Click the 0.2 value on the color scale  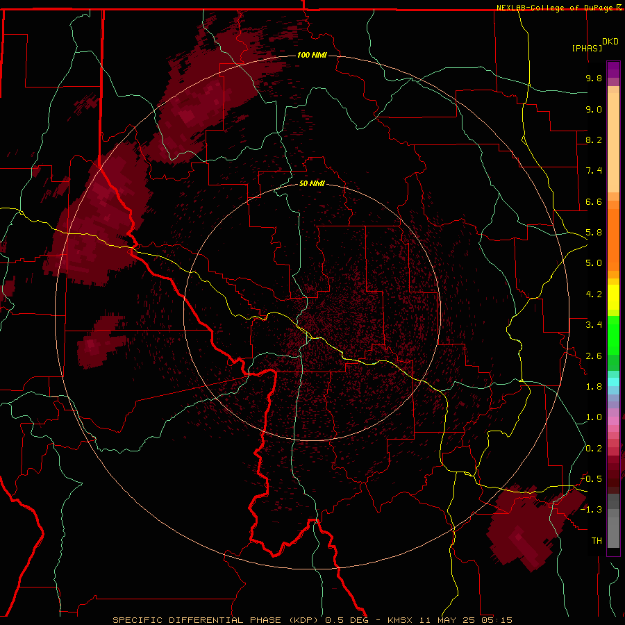[x=594, y=449]
